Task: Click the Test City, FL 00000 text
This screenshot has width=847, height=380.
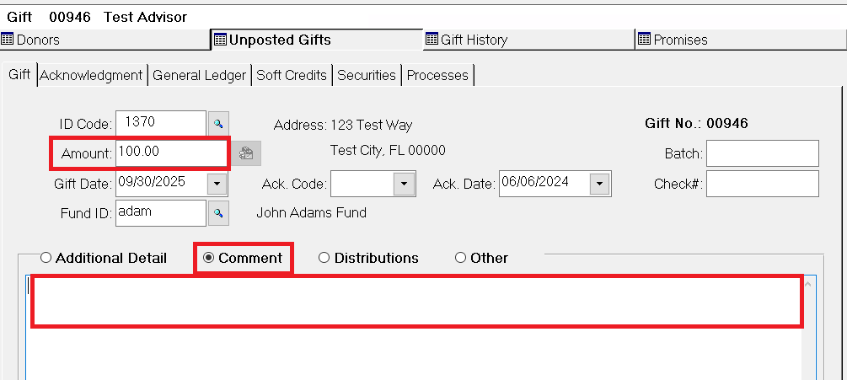Action: point(388,150)
